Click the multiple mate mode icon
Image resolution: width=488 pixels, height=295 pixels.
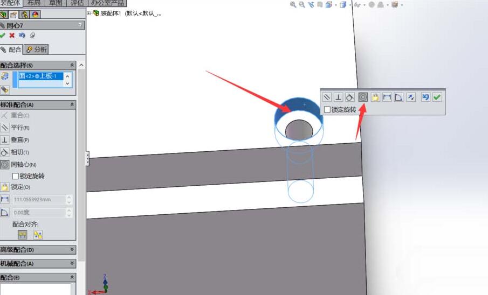pyautogui.click(x=5, y=90)
